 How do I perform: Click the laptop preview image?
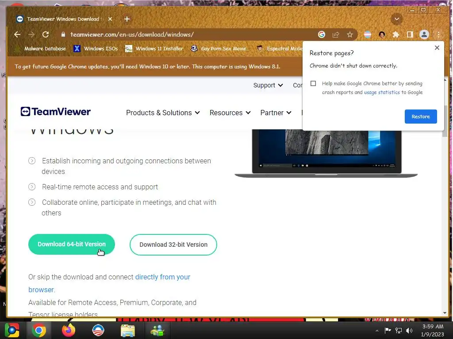326,153
